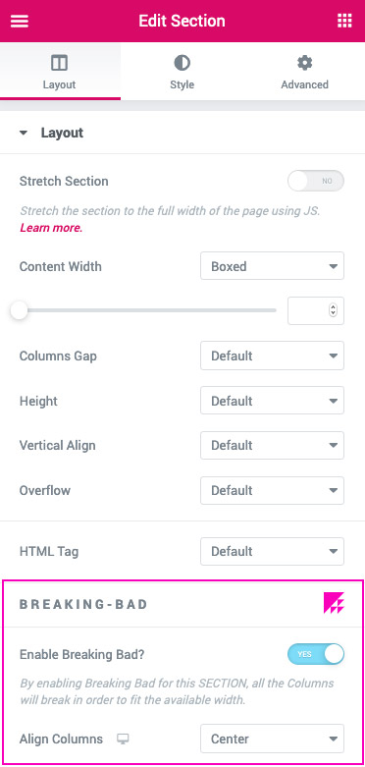Switch to the Advanced tab
The width and height of the screenshot is (365, 767).
click(x=304, y=72)
